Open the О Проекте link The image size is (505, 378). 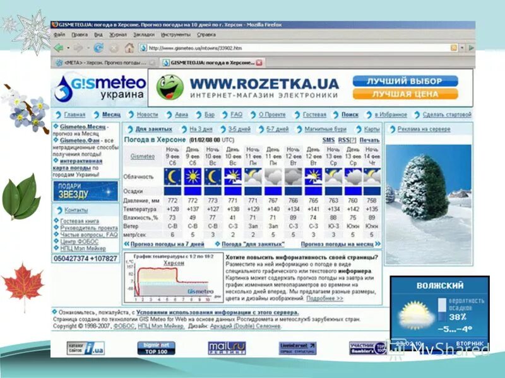tap(272, 115)
